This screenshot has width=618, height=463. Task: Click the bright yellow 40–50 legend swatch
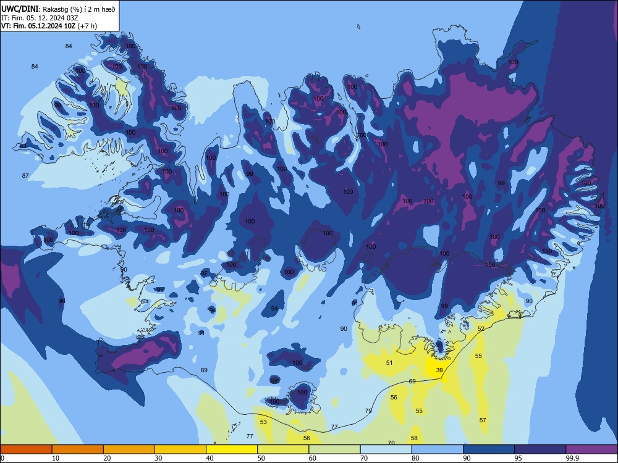[x=232, y=449]
